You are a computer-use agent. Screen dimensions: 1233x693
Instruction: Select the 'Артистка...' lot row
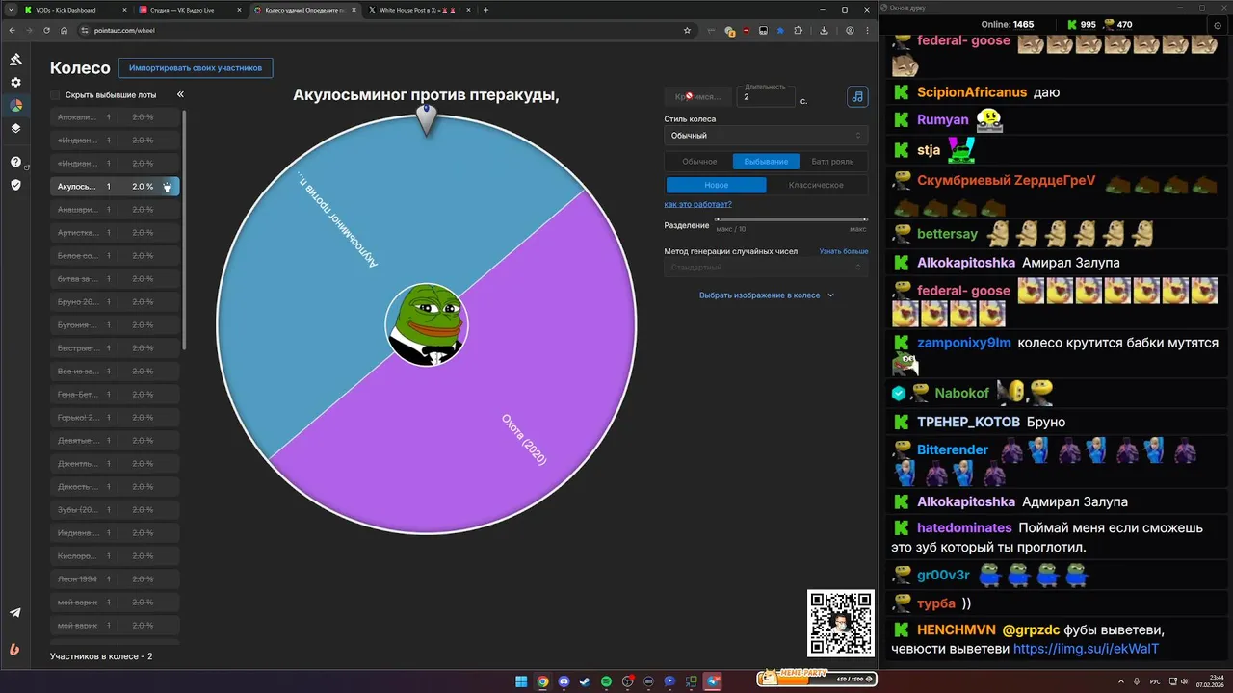tap(115, 233)
